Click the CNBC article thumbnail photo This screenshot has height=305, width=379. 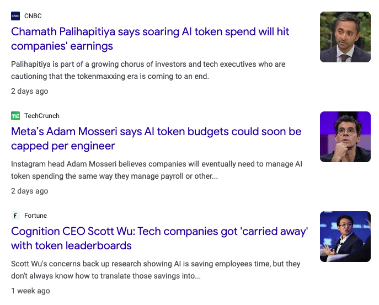(345, 37)
